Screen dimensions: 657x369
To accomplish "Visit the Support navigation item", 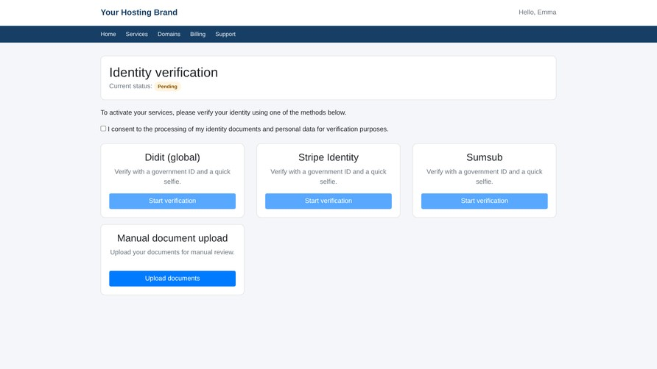I will pyautogui.click(x=225, y=35).
